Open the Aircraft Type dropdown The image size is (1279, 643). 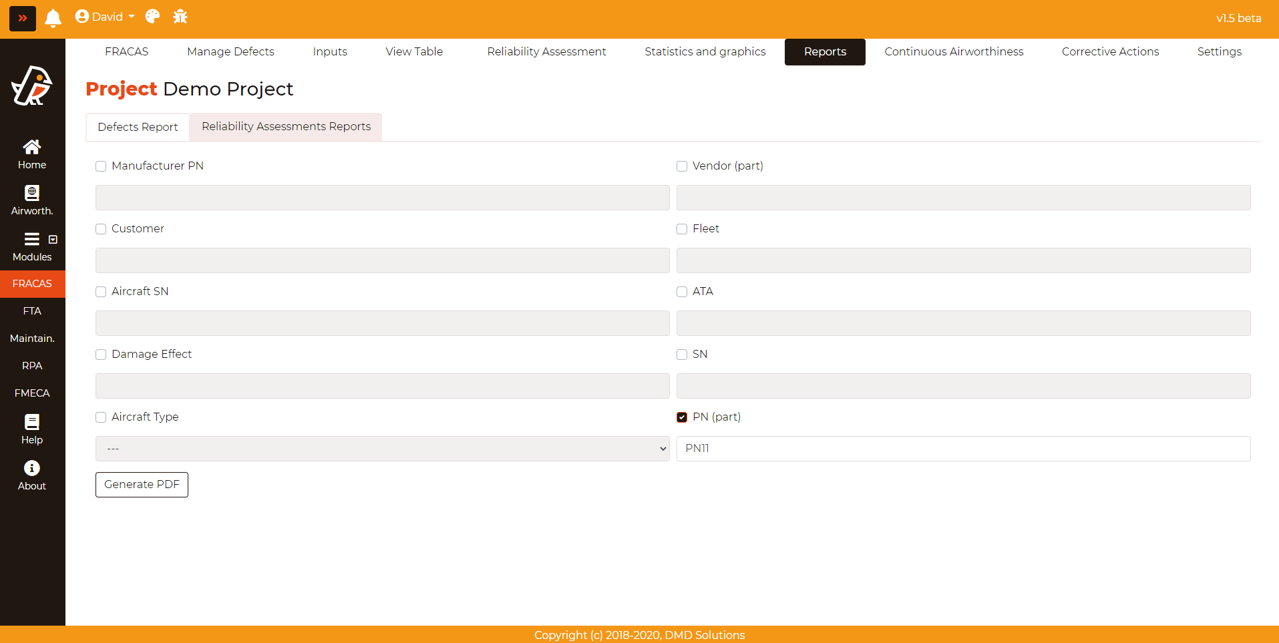pyautogui.click(x=382, y=449)
